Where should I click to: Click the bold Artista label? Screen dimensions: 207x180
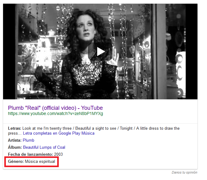tap(15, 140)
